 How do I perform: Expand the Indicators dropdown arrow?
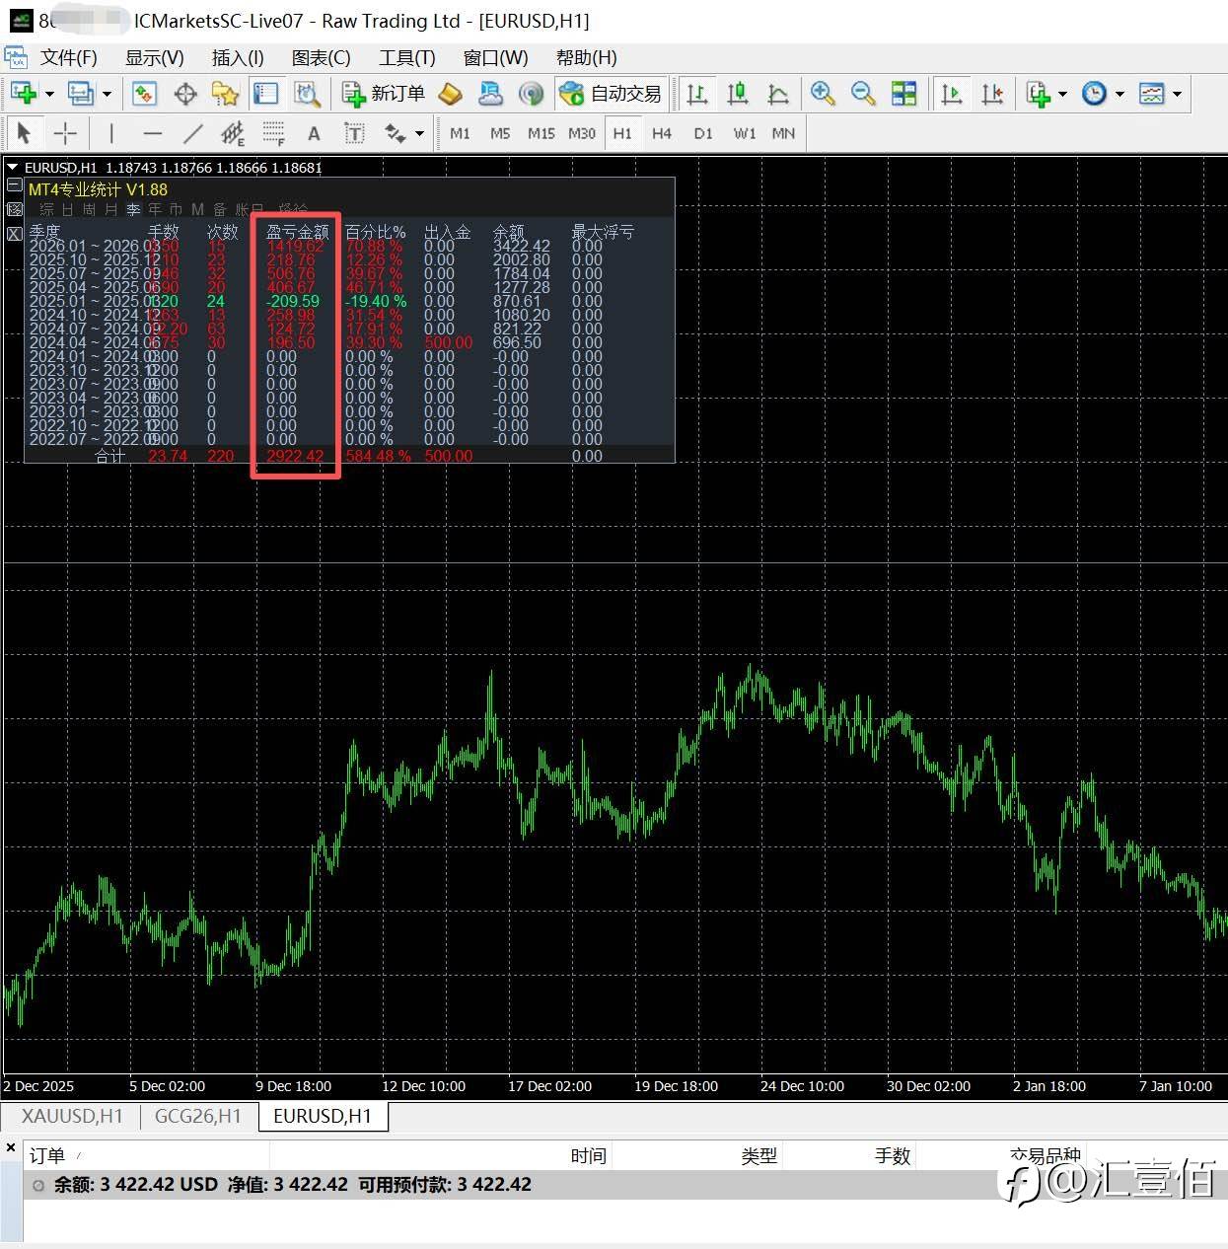pyautogui.click(x=1062, y=95)
